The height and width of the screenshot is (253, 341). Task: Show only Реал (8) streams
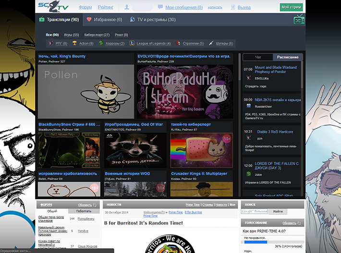121,35
